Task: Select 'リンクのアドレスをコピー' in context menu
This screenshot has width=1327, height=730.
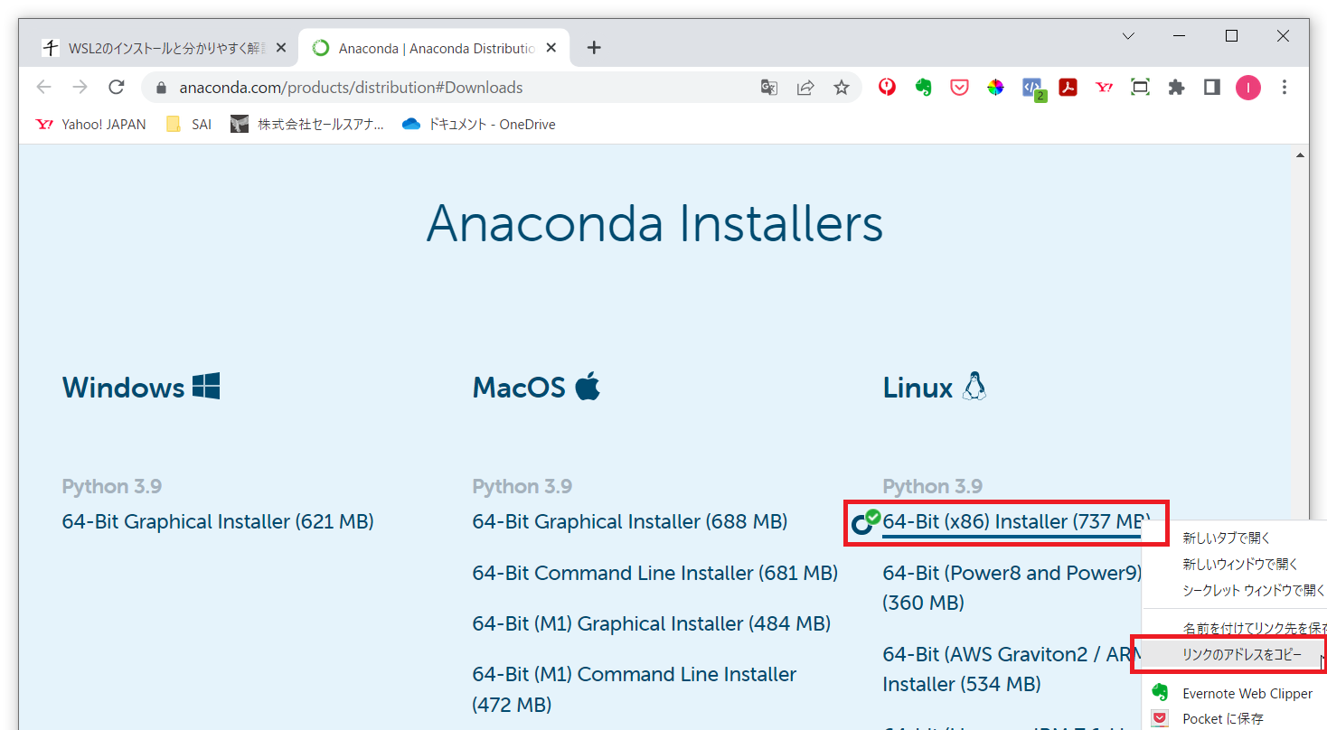Action: pyautogui.click(x=1241, y=655)
